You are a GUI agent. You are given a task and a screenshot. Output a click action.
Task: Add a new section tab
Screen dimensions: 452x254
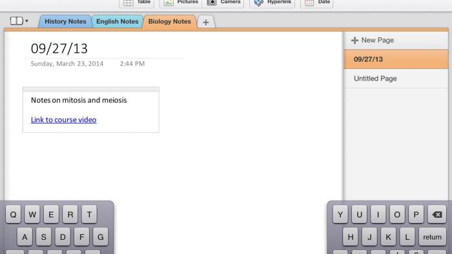pos(206,22)
